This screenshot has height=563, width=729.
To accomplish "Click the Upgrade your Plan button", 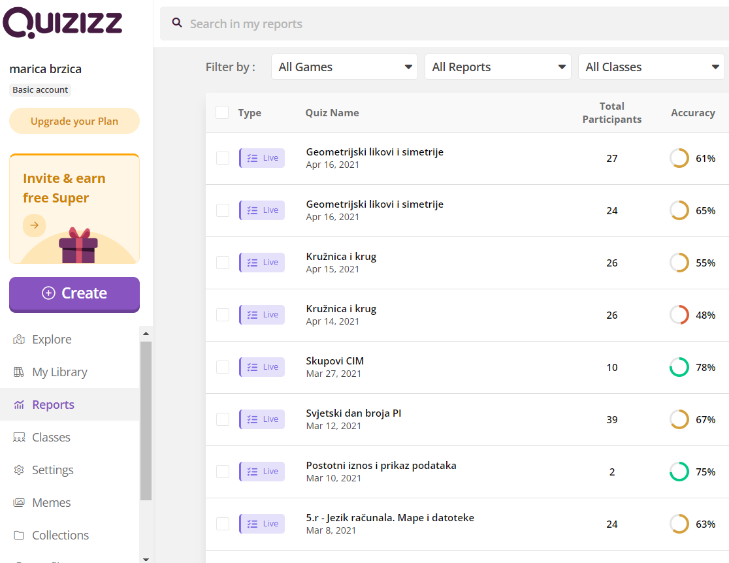I will point(74,121).
